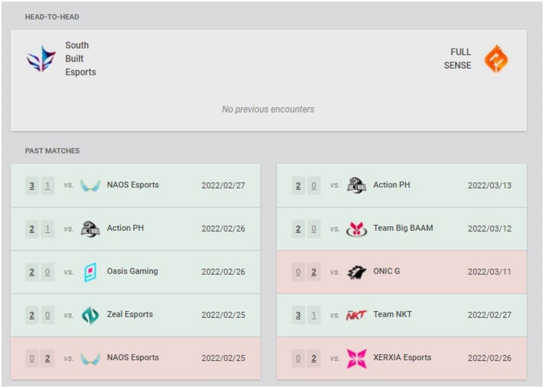Click score 2 in the Team Big BAAM match
The width and height of the screenshot is (544, 388).
(298, 229)
